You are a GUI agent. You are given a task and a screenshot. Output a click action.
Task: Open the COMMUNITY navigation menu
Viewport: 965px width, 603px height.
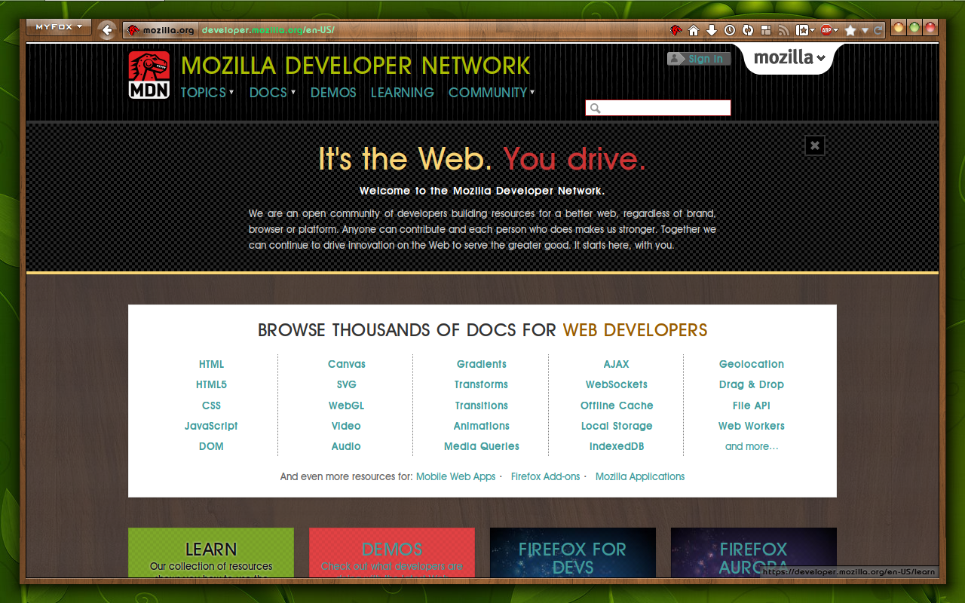point(492,92)
